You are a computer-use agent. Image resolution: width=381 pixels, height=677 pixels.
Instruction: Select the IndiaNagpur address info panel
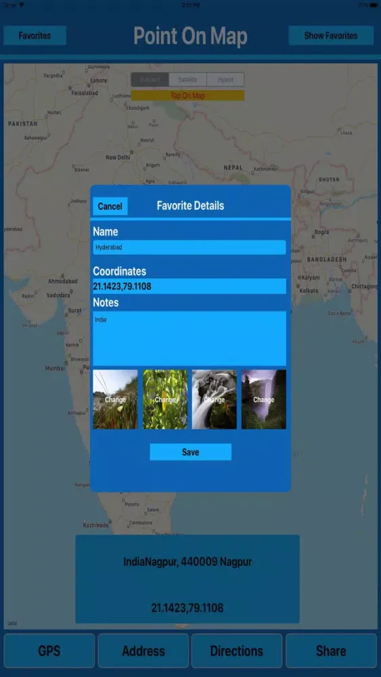point(187,579)
